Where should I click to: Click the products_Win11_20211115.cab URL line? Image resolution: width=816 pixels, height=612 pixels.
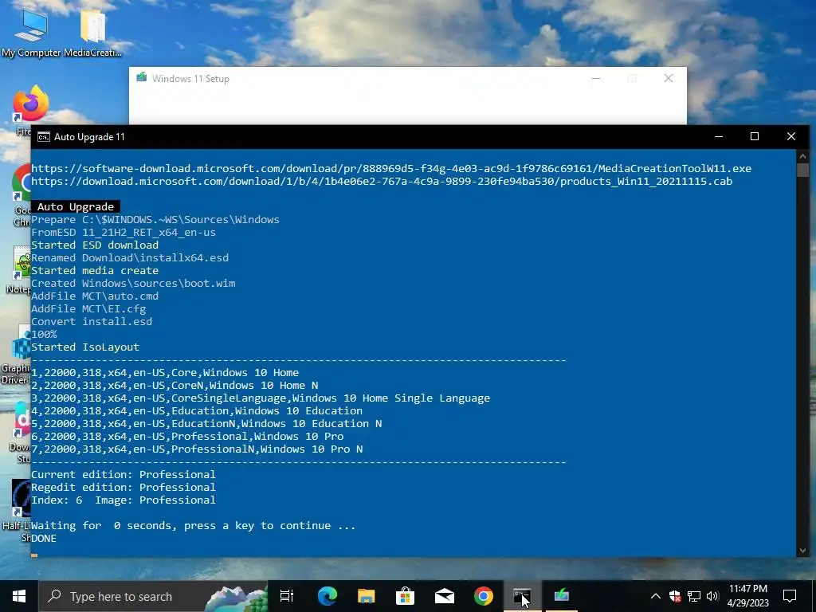(x=382, y=182)
